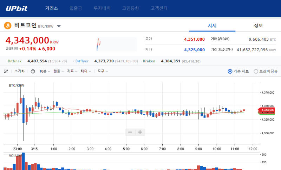Zoom out the chart with minus button

(130, 132)
